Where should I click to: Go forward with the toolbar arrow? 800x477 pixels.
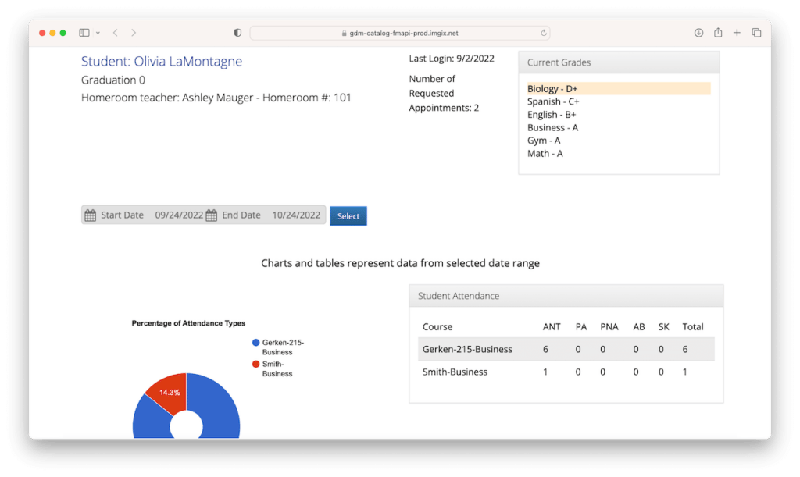click(134, 33)
